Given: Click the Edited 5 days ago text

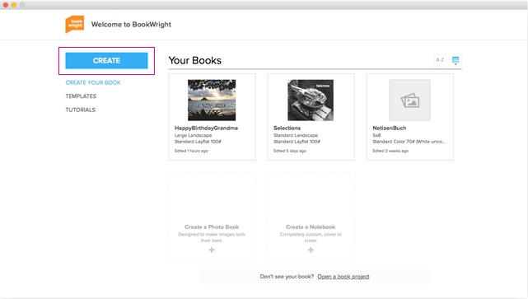Looking at the screenshot, I should point(290,151).
